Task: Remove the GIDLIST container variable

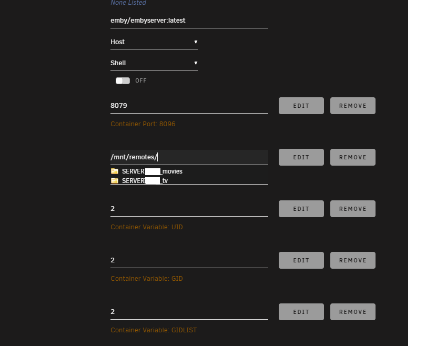Action: coord(352,312)
